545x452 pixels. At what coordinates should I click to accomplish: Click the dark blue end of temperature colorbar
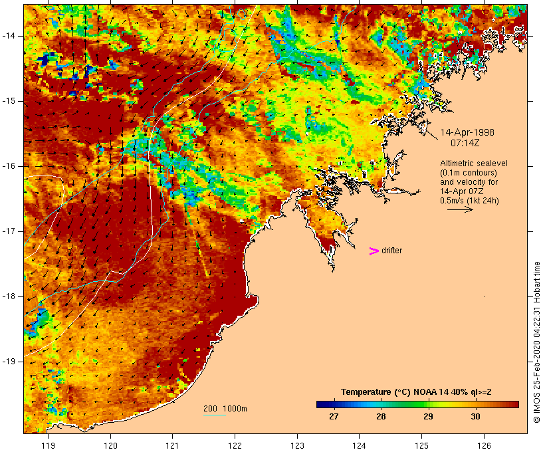[320, 404]
